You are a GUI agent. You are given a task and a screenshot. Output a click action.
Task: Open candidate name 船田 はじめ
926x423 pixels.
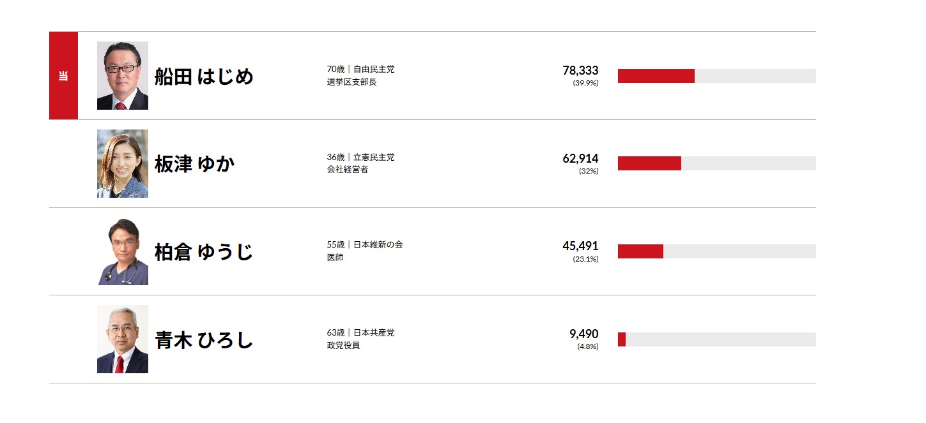(204, 77)
